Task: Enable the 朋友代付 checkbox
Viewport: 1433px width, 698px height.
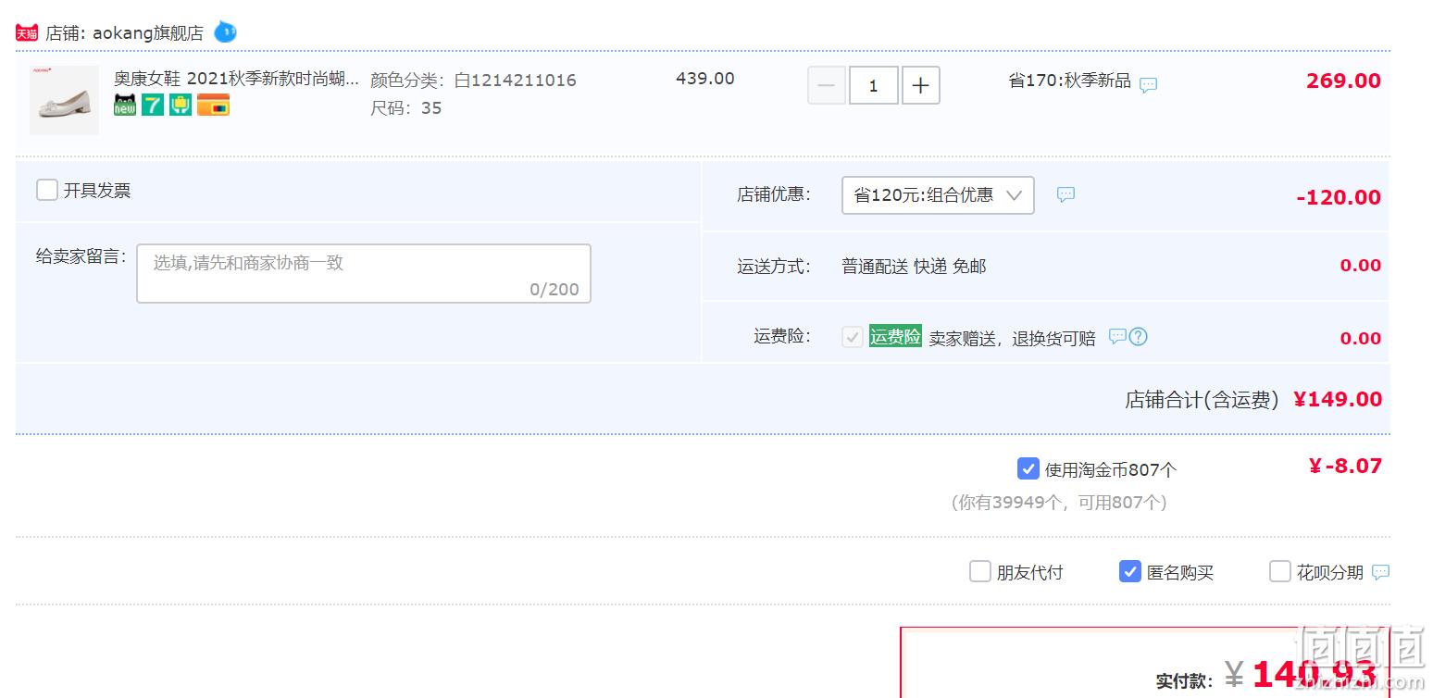Action: pyautogui.click(x=979, y=571)
